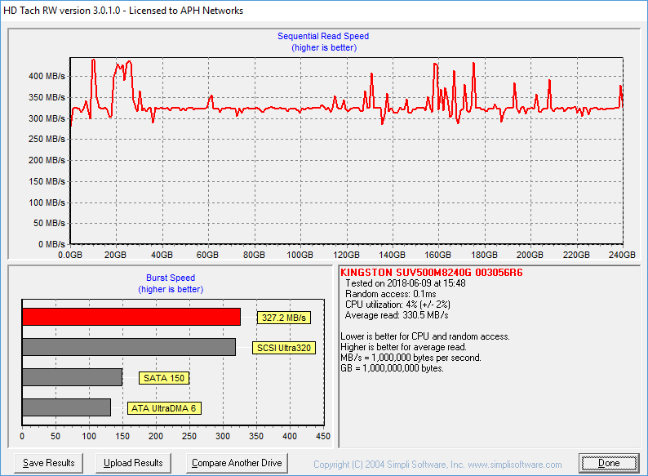
Task: Close the dialog with Done
Action: (x=608, y=463)
